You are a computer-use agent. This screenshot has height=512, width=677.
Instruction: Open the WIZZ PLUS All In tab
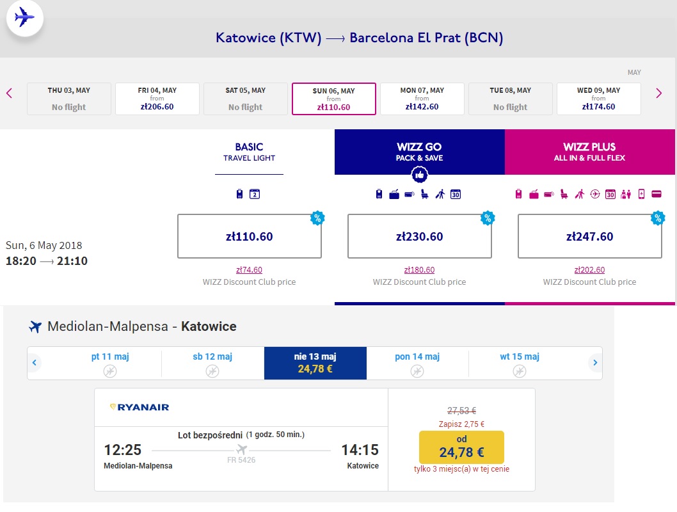tap(589, 152)
